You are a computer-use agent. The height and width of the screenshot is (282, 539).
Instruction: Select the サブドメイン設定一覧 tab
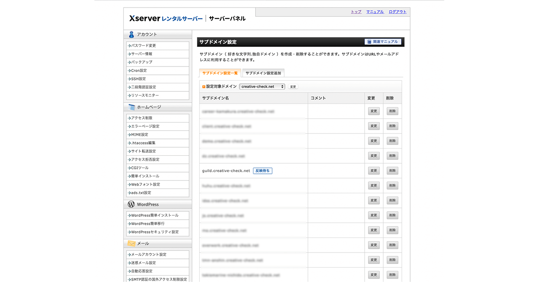tap(220, 73)
